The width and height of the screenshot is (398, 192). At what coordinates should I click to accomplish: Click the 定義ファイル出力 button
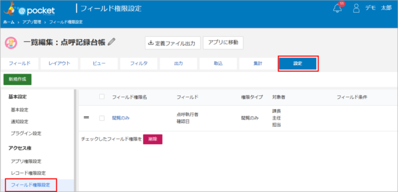point(172,43)
